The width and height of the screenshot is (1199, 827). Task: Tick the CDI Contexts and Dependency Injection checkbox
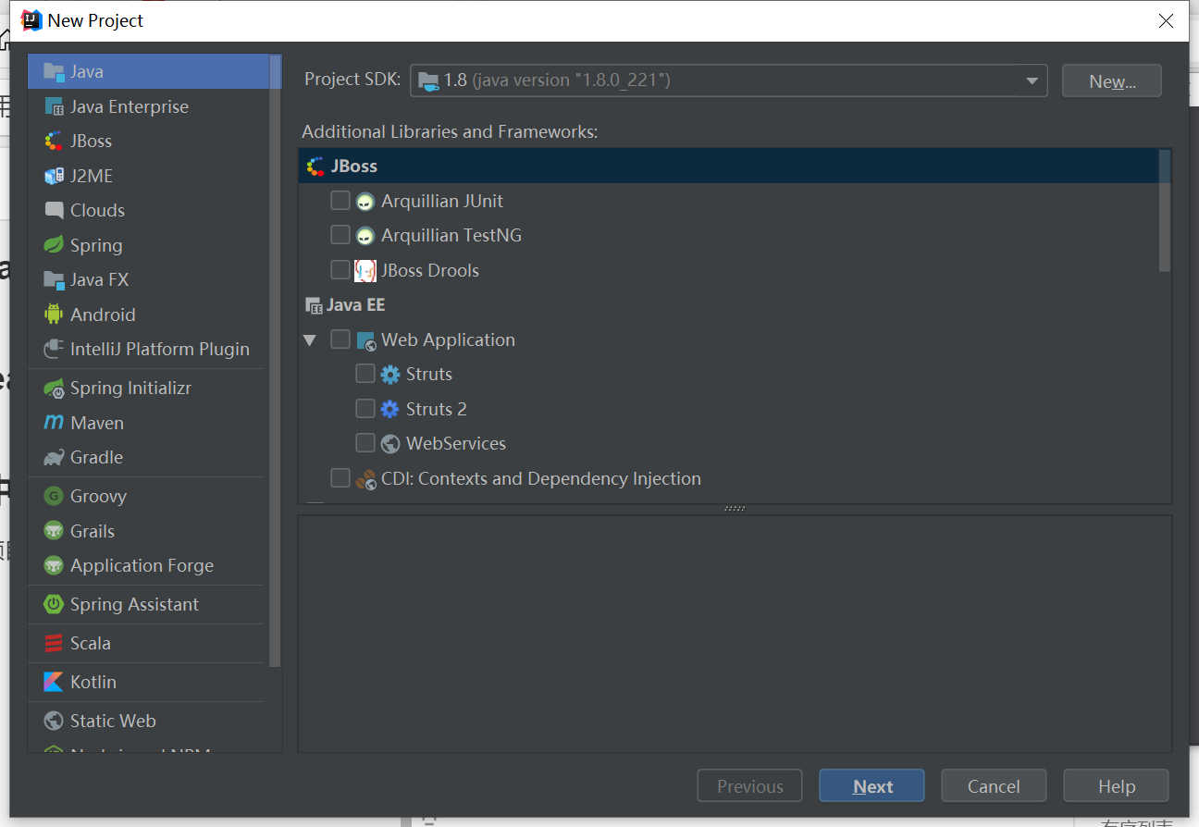[x=340, y=478]
